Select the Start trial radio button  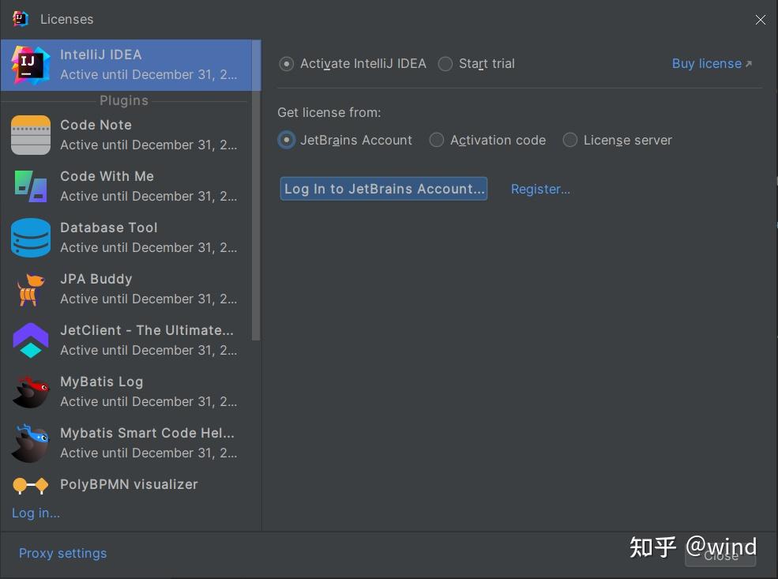coord(445,64)
